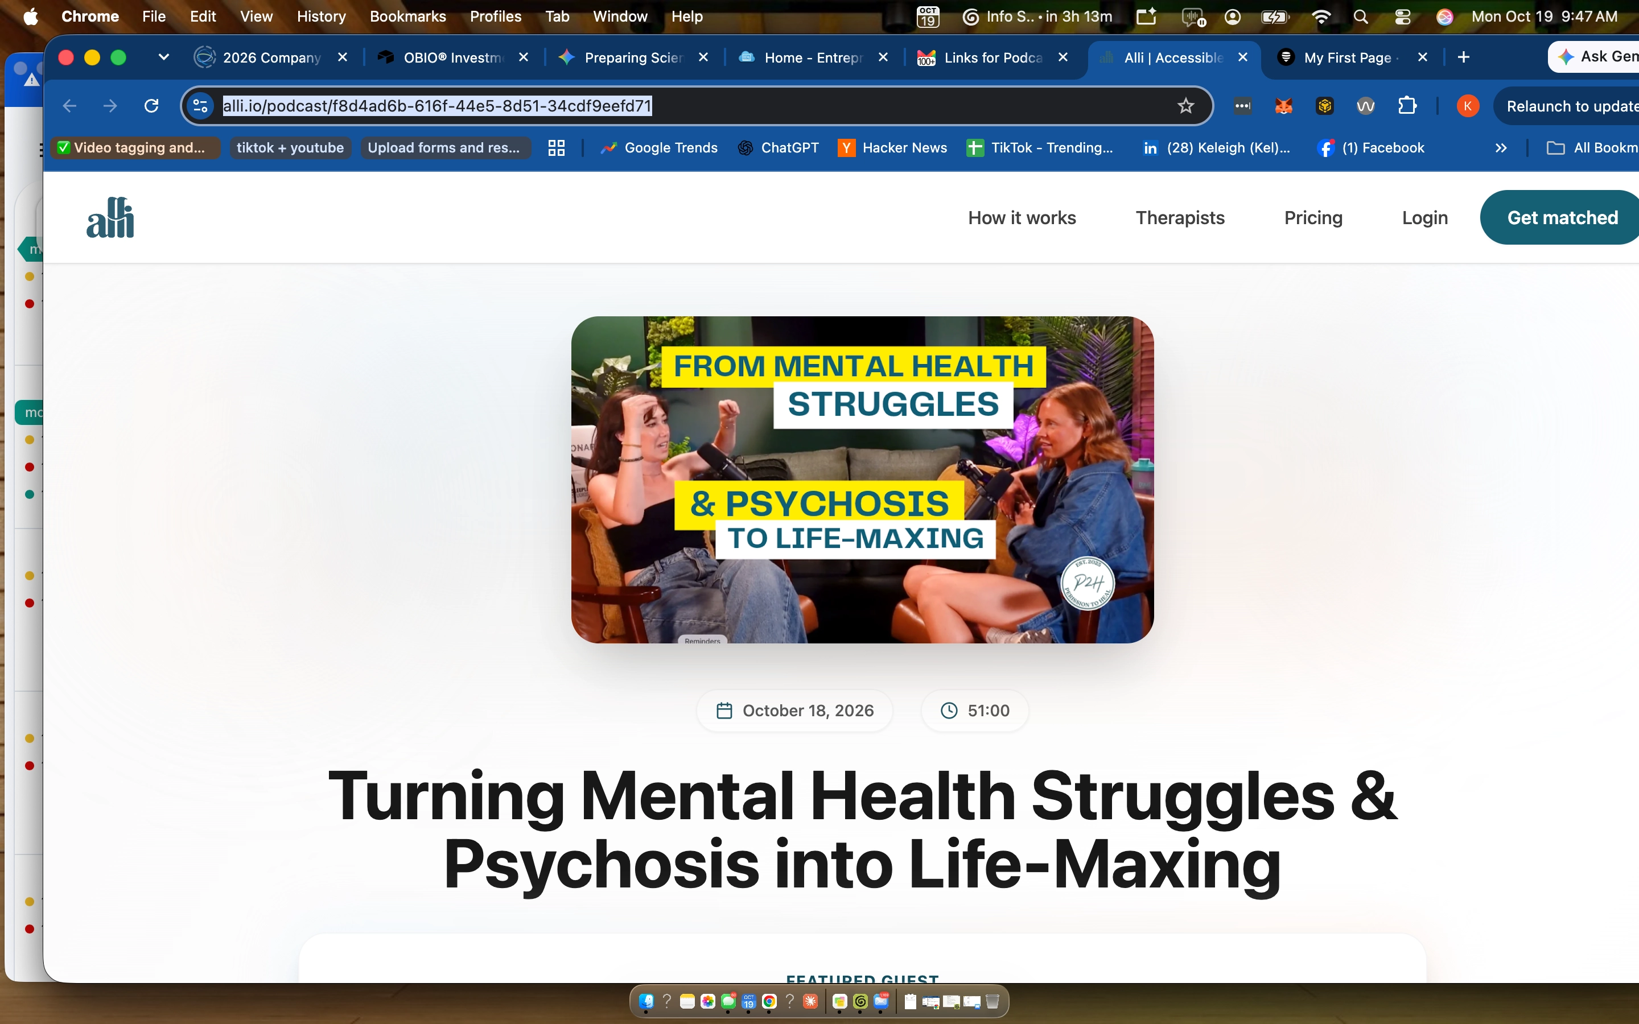Click the podcast episode thumbnail image
Viewport: 1639px width, 1024px height.
click(862, 480)
